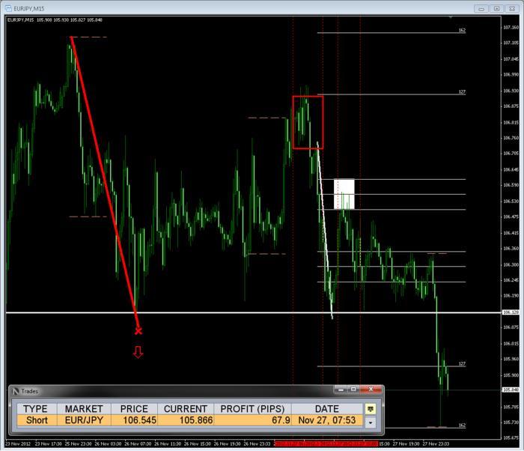This screenshot has width=524, height=451.
Task: Click the '23 Nov 2012' time axis label
Action: point(19,444)
